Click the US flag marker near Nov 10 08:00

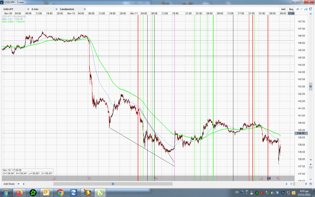(x=89, y=178)
